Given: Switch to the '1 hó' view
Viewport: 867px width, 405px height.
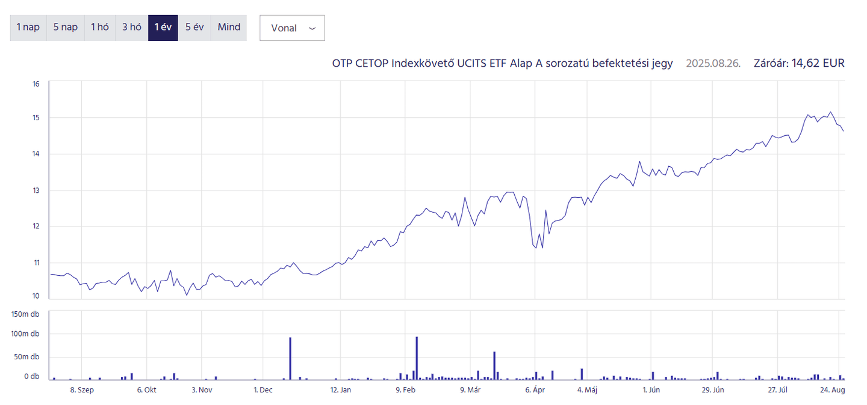Looking at the screenshot, I should (99, 27).
